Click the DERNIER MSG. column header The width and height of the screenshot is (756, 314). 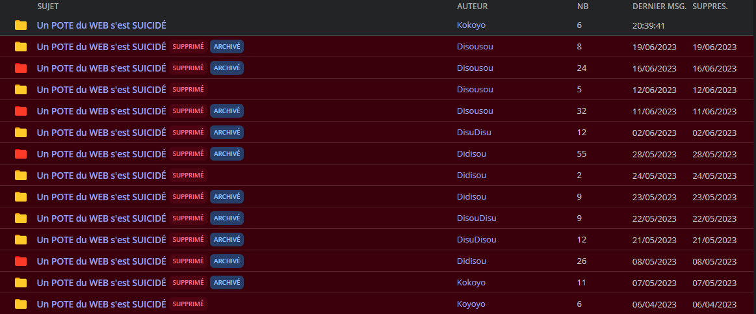coord(658,7)
